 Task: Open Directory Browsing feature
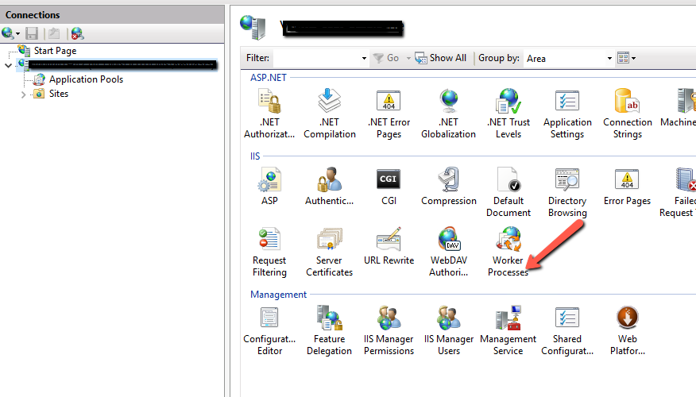(567, 192)
